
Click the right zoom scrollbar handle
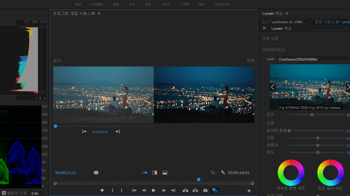252,183
